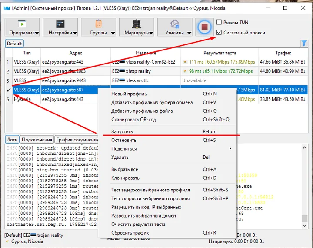
Task: Open the Поделиться submenu arrow
Action: point(230,148)
